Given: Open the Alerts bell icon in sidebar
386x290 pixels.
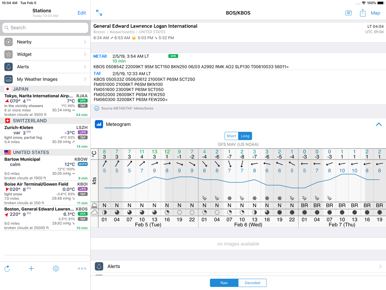Looking at the screenshot, I should [x=9, y=67].
